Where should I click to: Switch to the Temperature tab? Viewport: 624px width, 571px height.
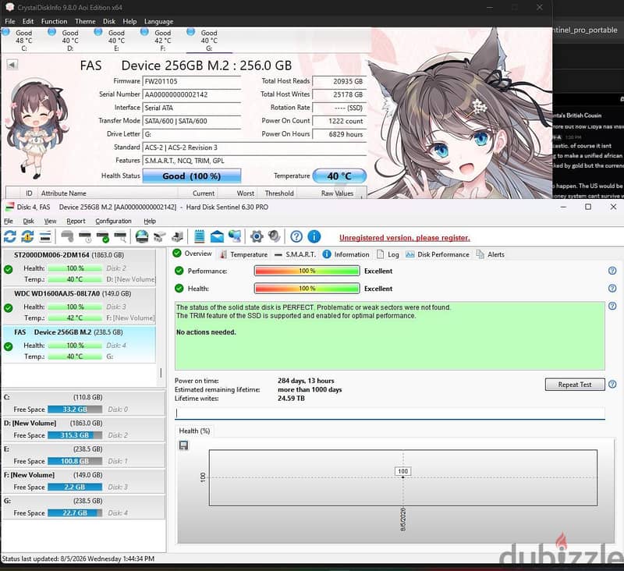[x=244, y=254]
